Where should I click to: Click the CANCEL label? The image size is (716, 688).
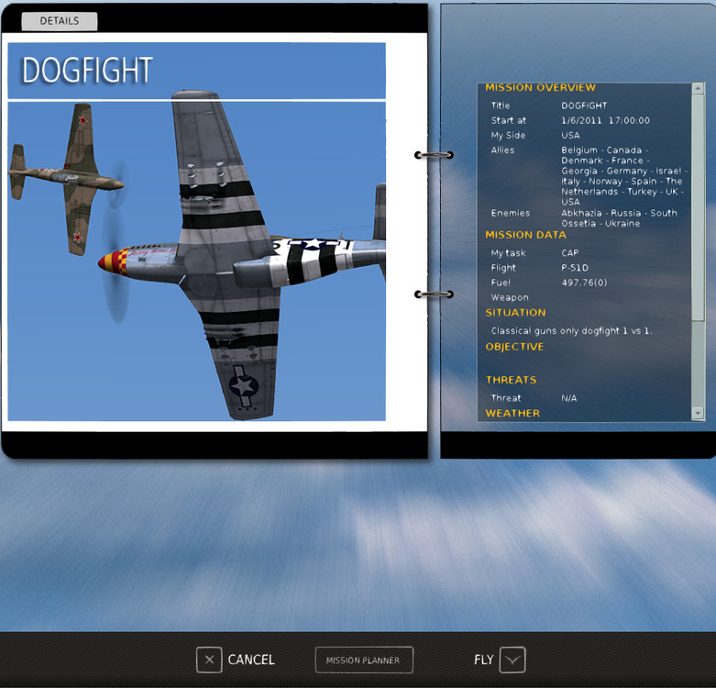(x=251, y=660)
